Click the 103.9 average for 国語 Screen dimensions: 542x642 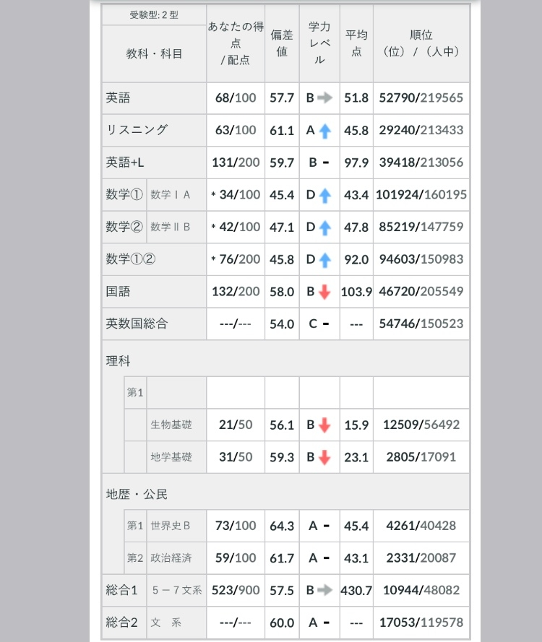(x=356, y=292)
